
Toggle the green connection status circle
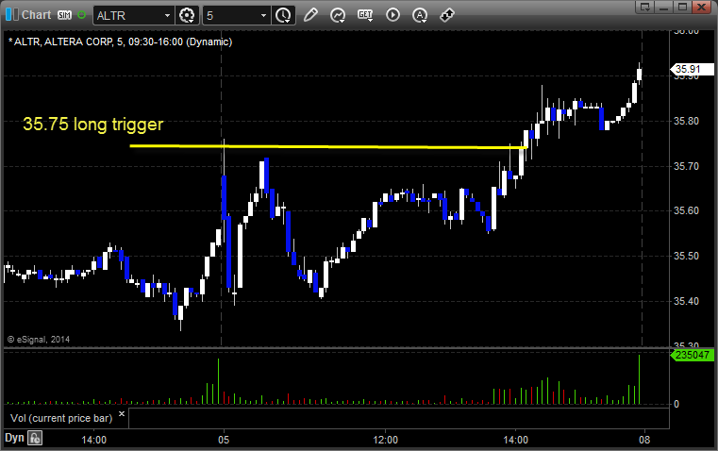pos(81,15)
